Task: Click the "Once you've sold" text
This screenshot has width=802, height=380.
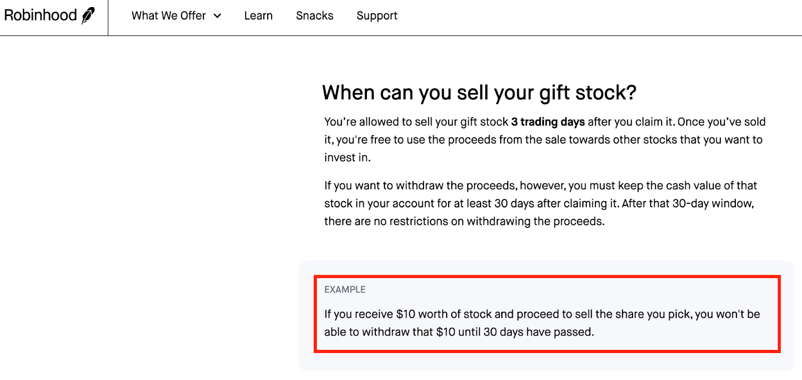Action: point(721,122)
